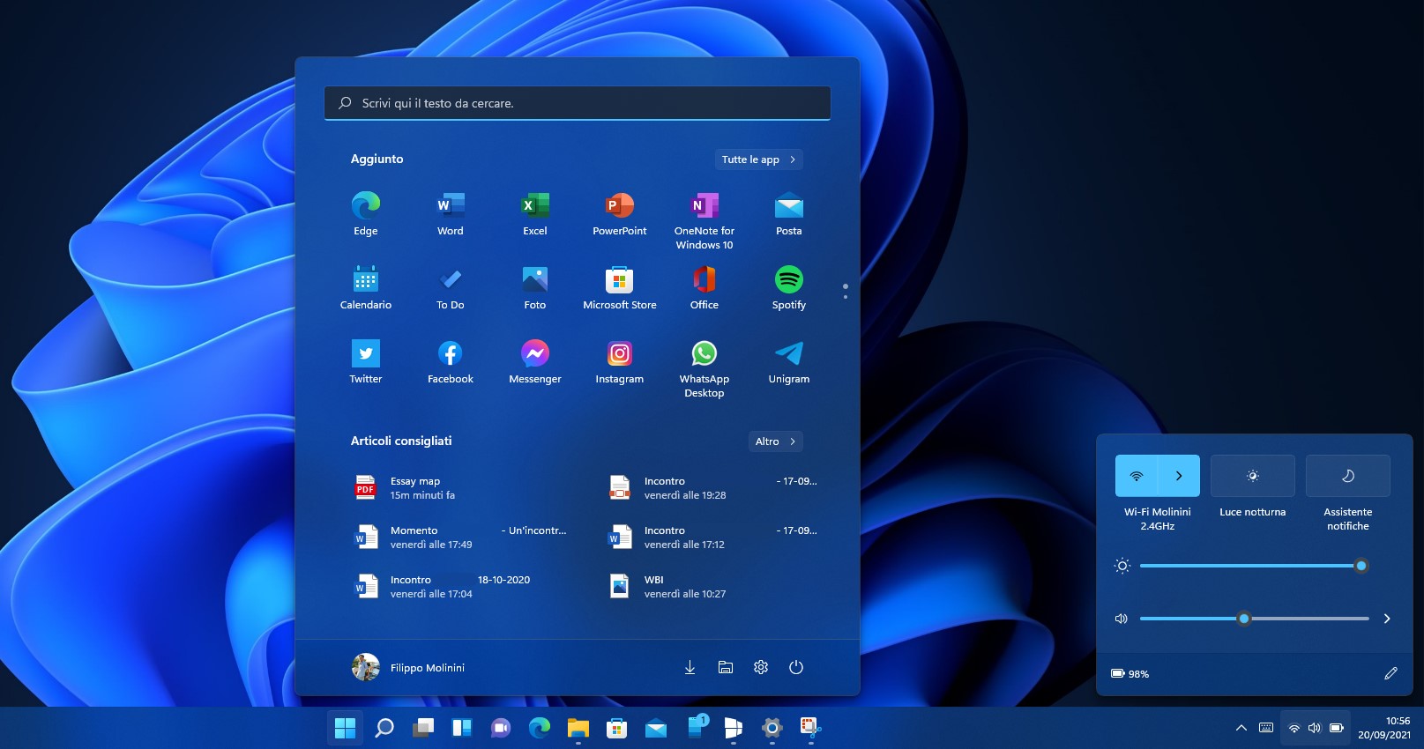Click the 98% battery indicator

(x=1130, y=673)
